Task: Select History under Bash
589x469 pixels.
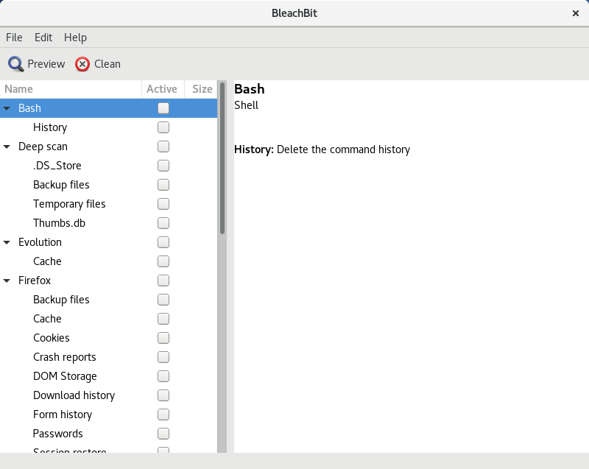Action: pyautogui.click(x=50, y=127)
